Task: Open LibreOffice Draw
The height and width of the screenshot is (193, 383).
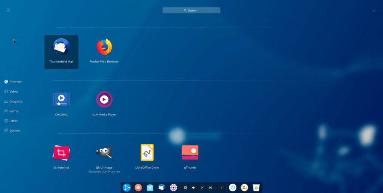Action: [x=147, y=157]
